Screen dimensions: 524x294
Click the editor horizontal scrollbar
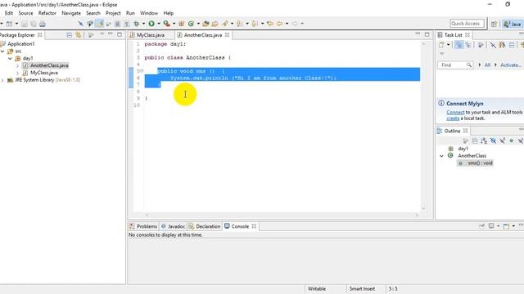[282, 215]
